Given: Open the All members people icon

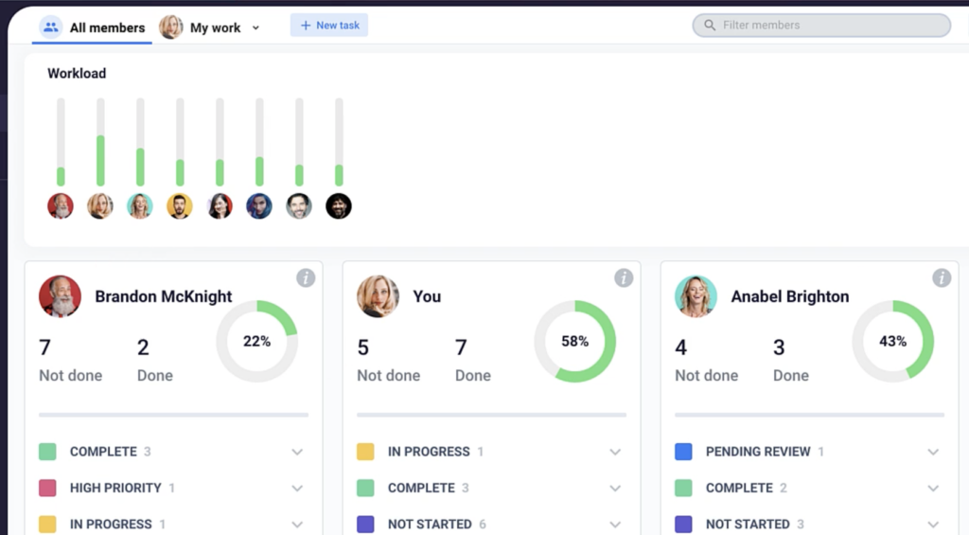Looking at the screenshot, I should pos(51,27).
